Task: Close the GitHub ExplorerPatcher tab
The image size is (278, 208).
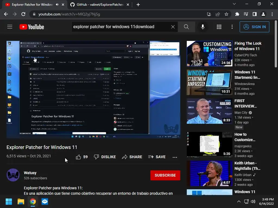Action: pos(128,5)
